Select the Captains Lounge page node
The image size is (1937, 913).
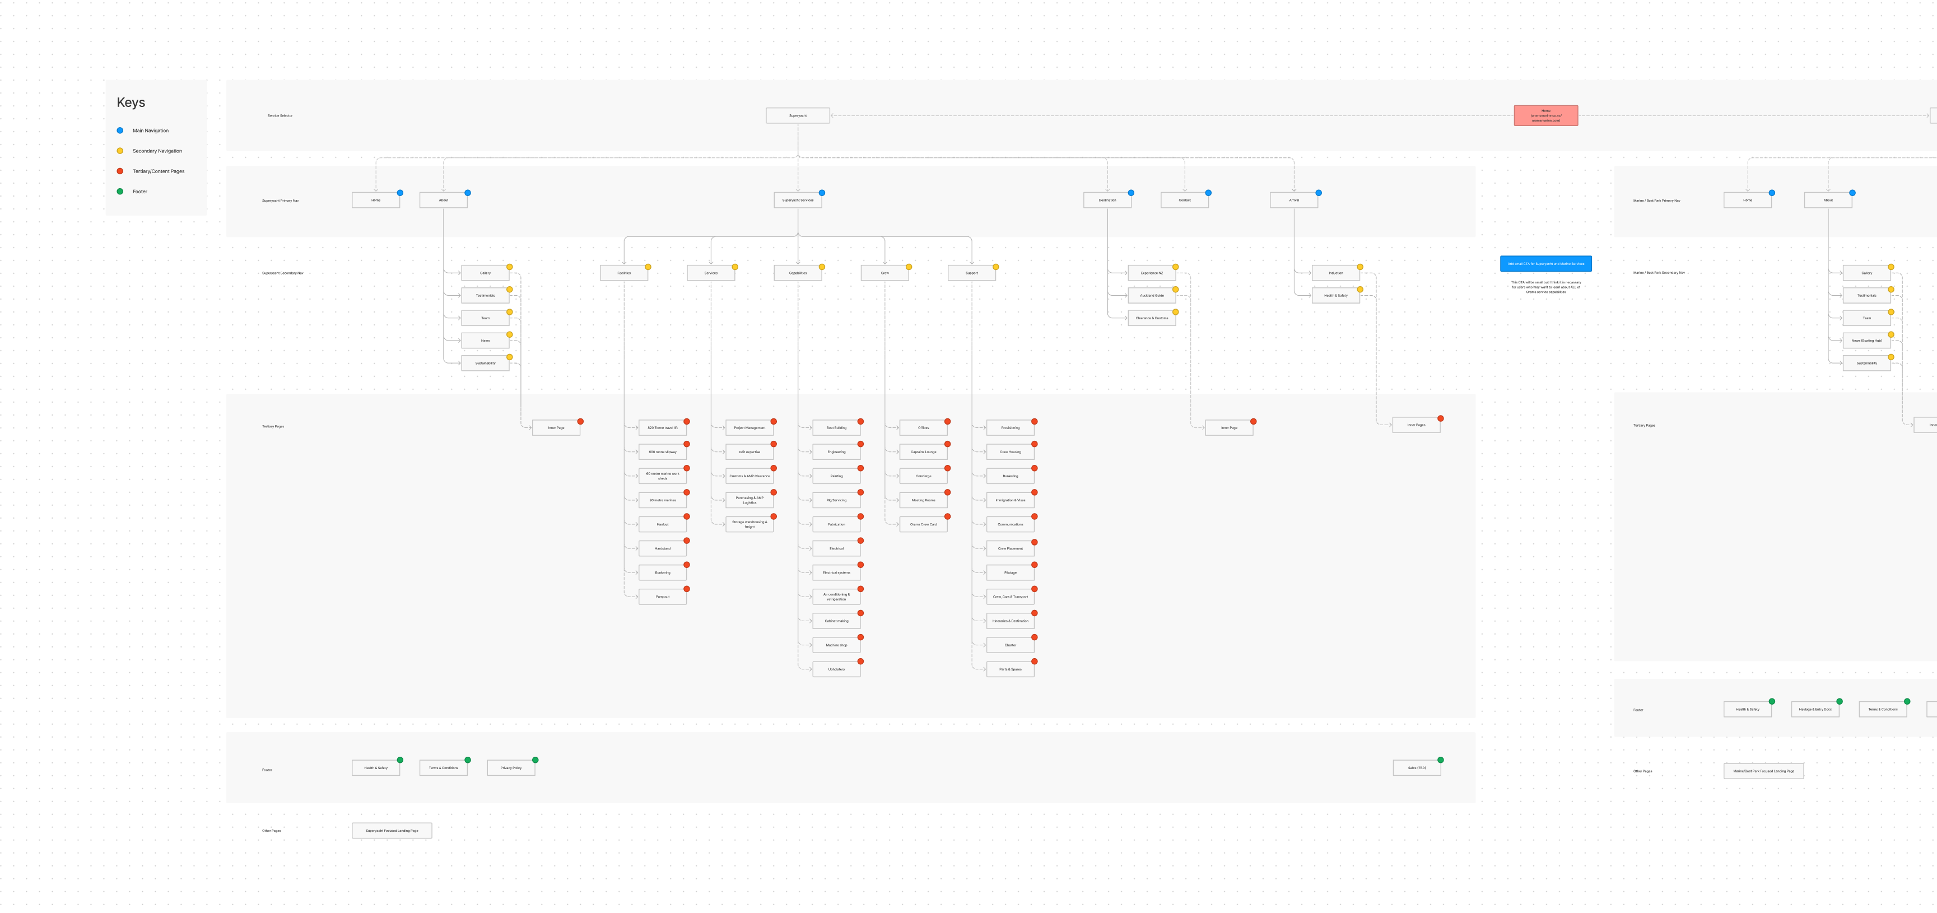tap(923, 453)
